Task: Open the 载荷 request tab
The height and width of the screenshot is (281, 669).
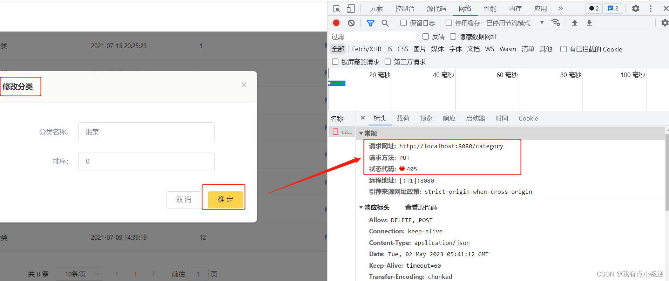Action: [x=403, y=118]
